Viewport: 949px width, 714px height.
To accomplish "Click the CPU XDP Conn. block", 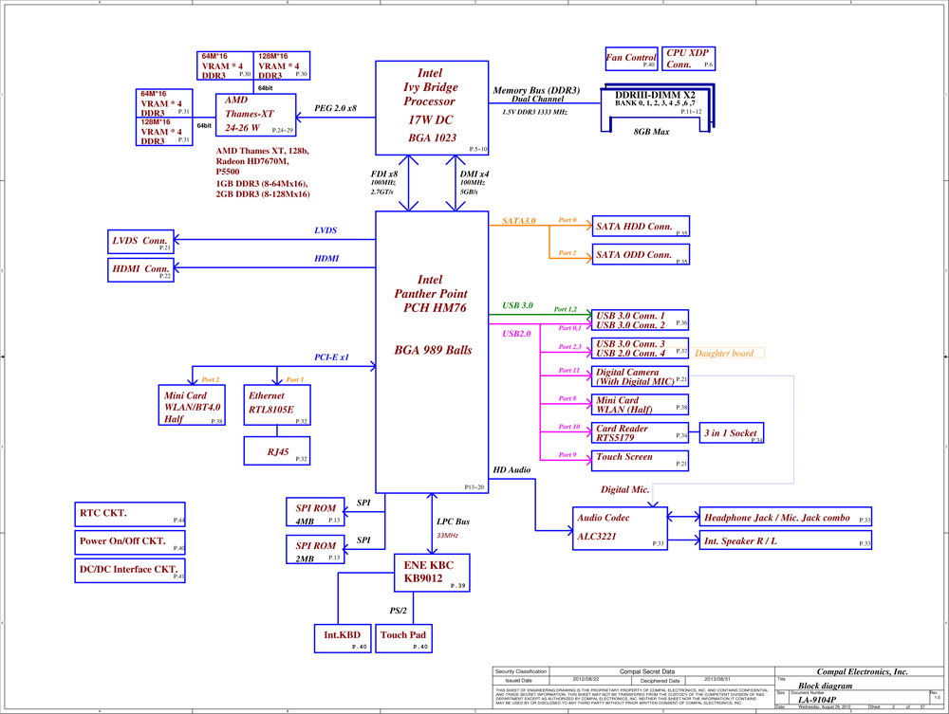I will tap(688, 58).
